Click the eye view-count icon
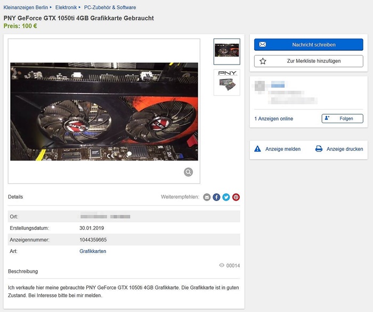Image resolution: width=373 pixels, height=312 pixels. click(x=222, y=265)
